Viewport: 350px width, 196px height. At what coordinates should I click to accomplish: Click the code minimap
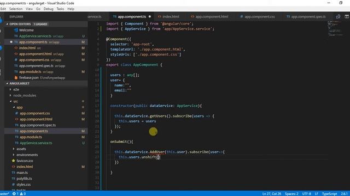(x=335, y=29)
